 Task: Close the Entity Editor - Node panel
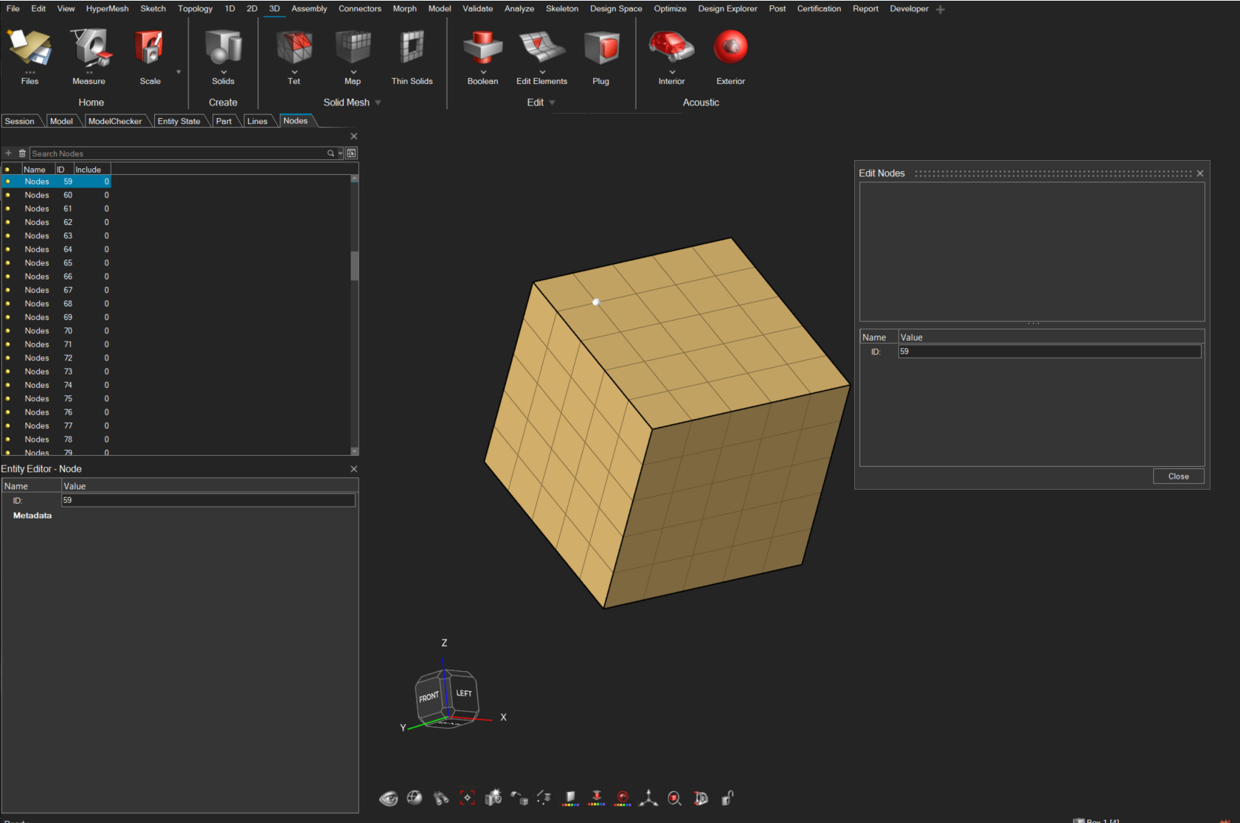click(353, 469)
